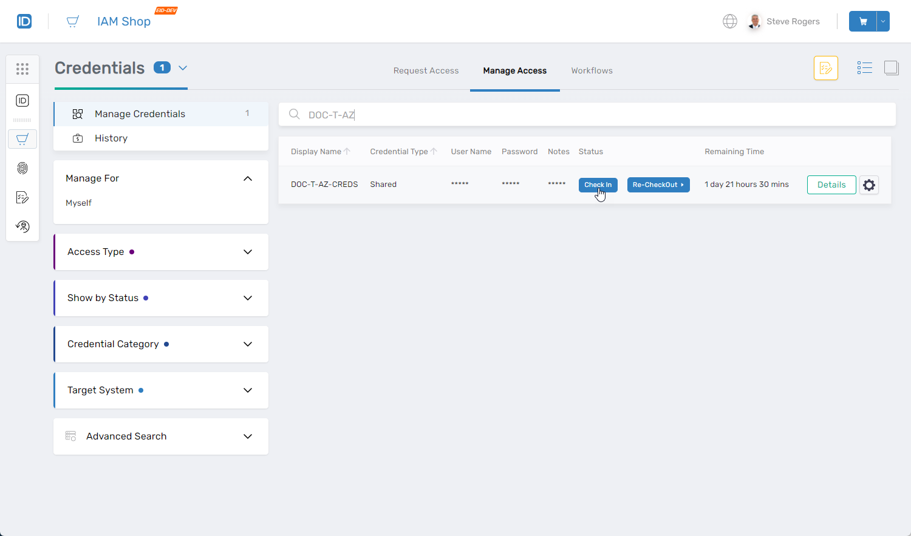The image size is (911, 536).
Task: Click the Details button
Action: [831, 185]
